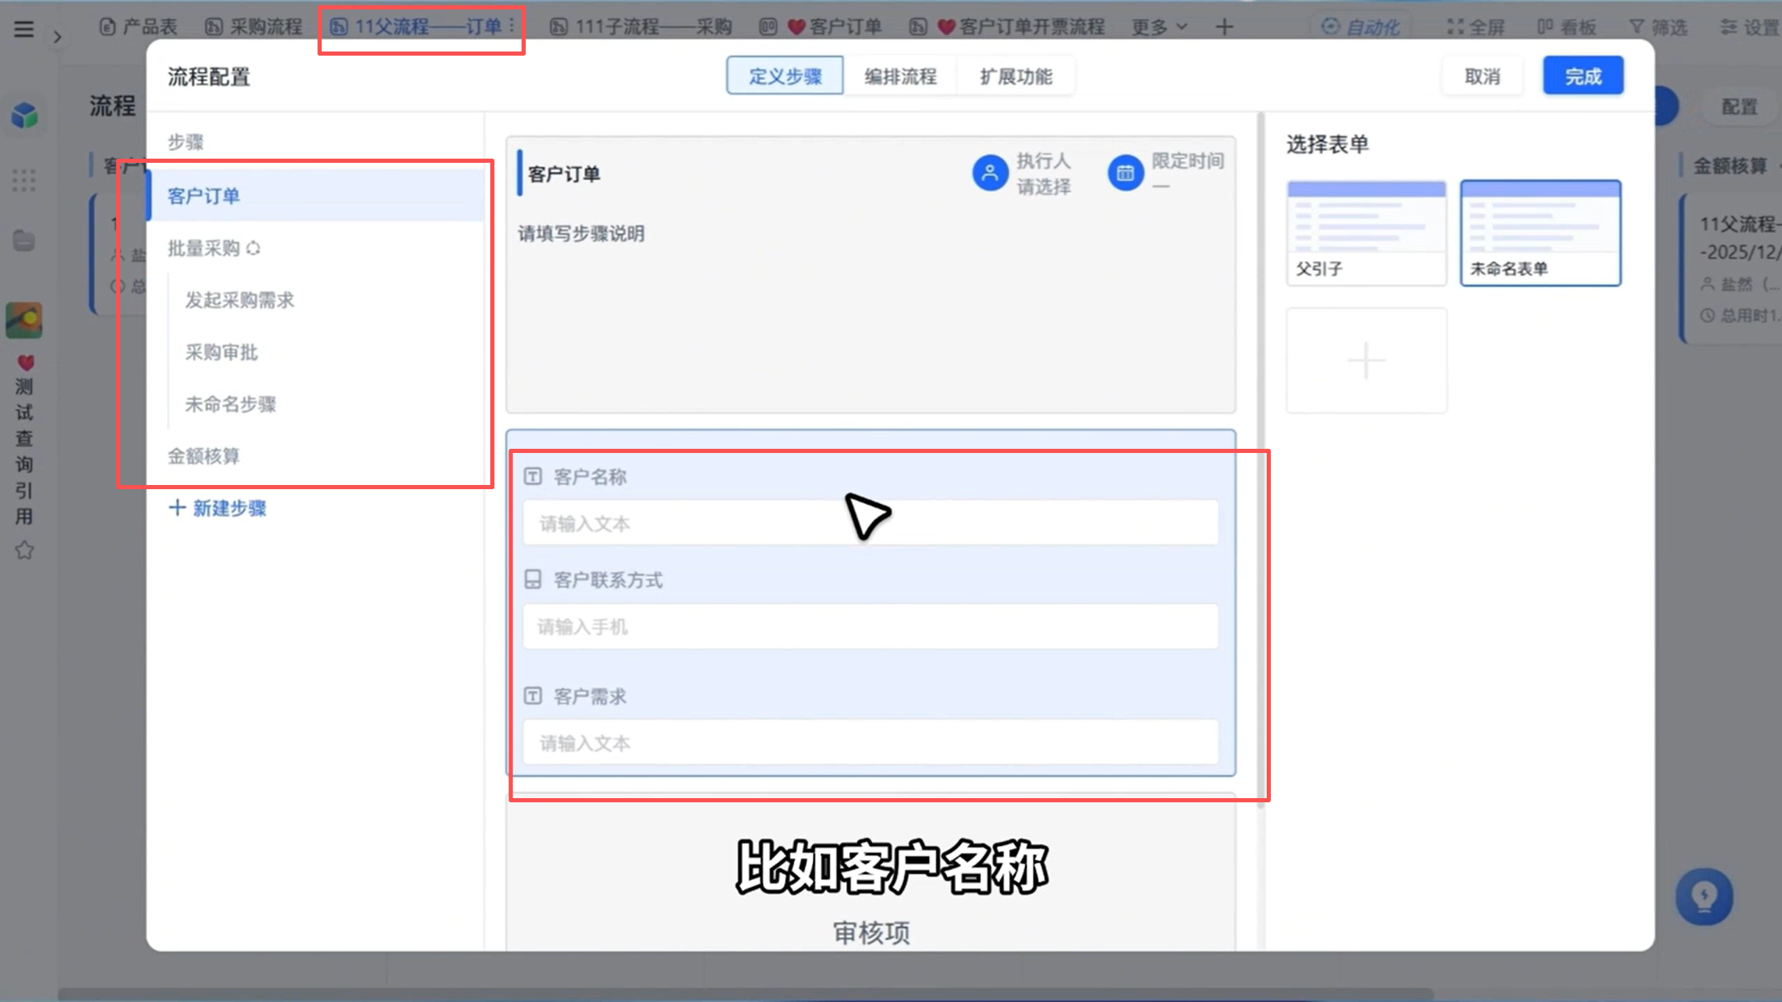Click the star favorite icon in sidebar
Viewport: 1782px width, 1002px height.
[x=24, y=550]
